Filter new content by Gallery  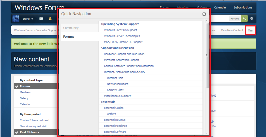pos(24,98)
